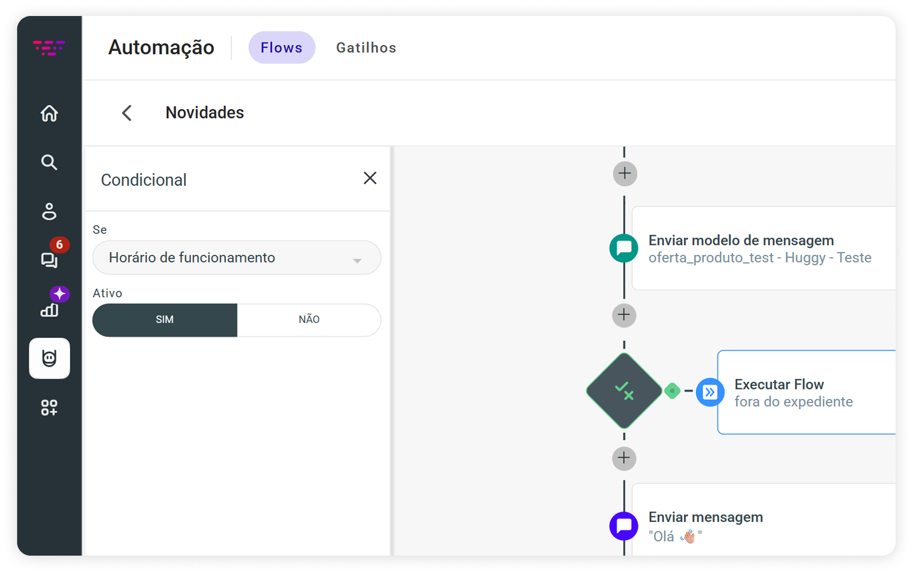913x574 pixels.
Task: Add step above Enviar modelo de mensagem
Action: click(625, 173)
